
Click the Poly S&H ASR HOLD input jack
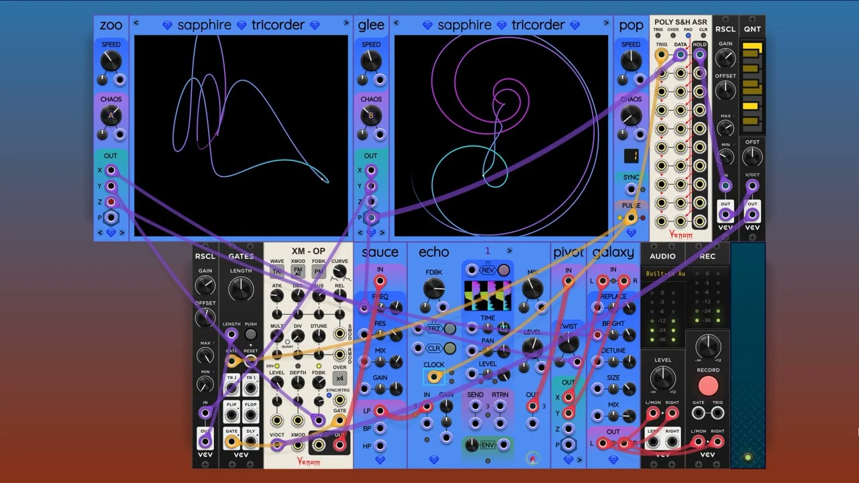click(x=699, y=54)
